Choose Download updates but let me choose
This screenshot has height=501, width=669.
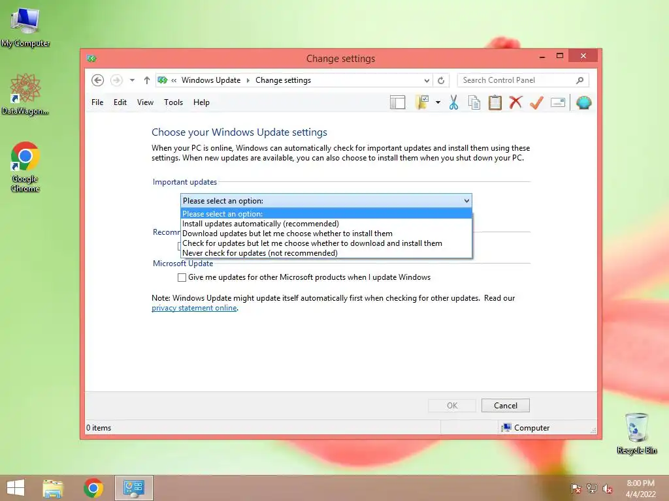(x=327, y=234)
